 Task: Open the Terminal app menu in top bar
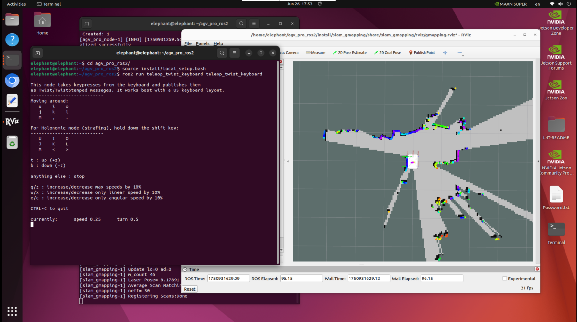click(49, 4)
